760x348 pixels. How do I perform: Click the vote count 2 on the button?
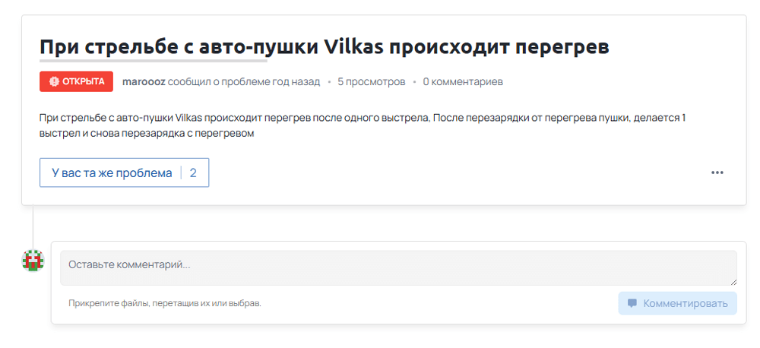pos(193,172)
